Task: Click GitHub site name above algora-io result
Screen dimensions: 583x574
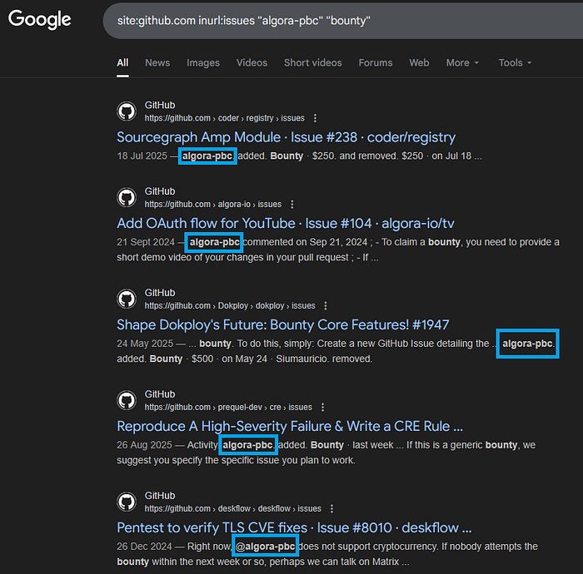Action: [x=160, y=191]
